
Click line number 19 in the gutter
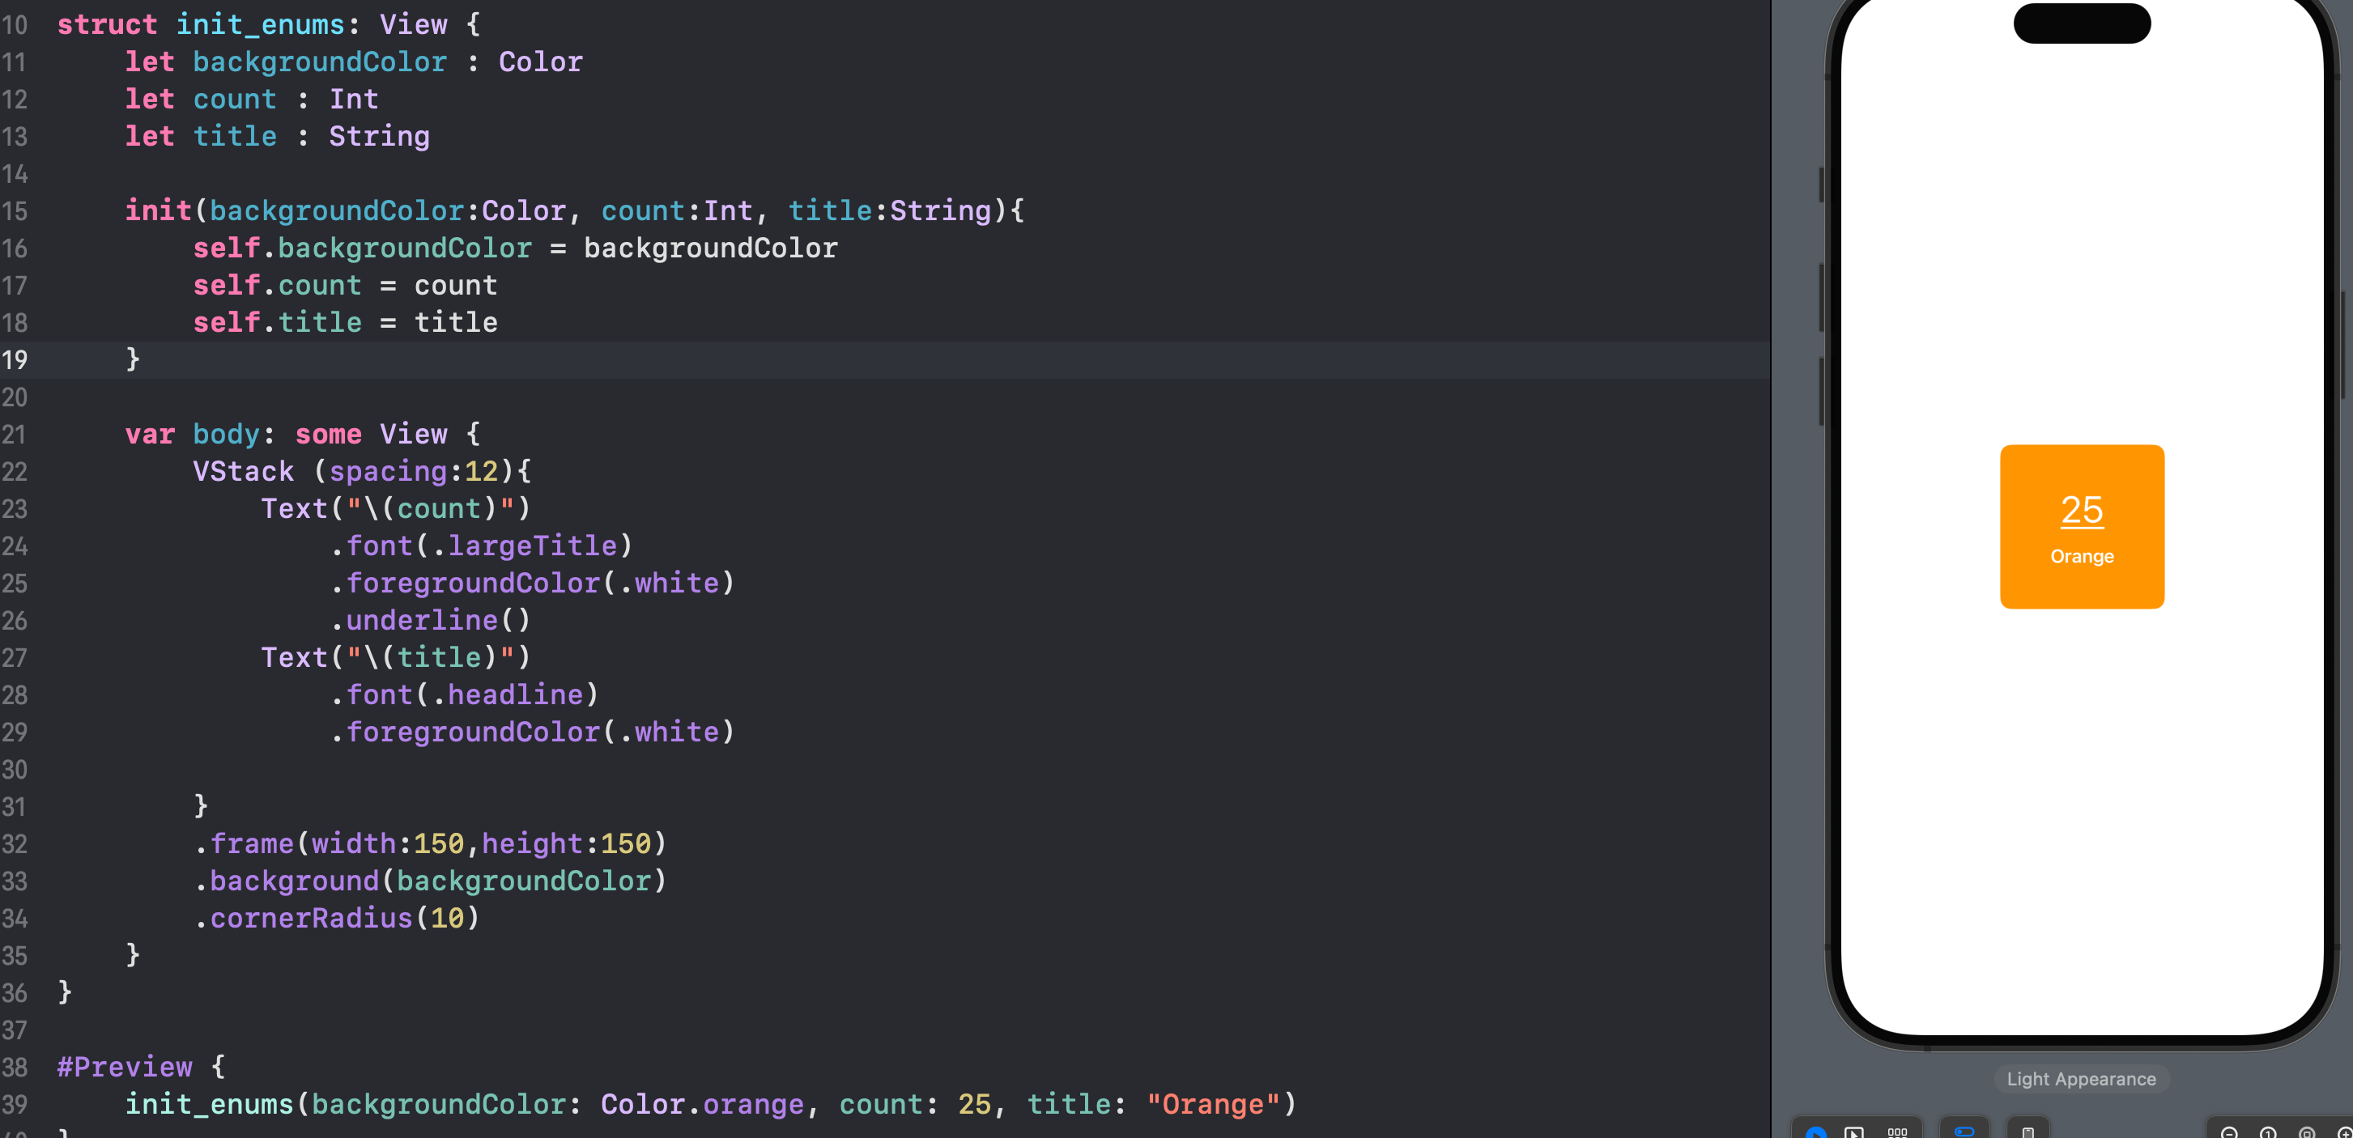coord(15,360)
